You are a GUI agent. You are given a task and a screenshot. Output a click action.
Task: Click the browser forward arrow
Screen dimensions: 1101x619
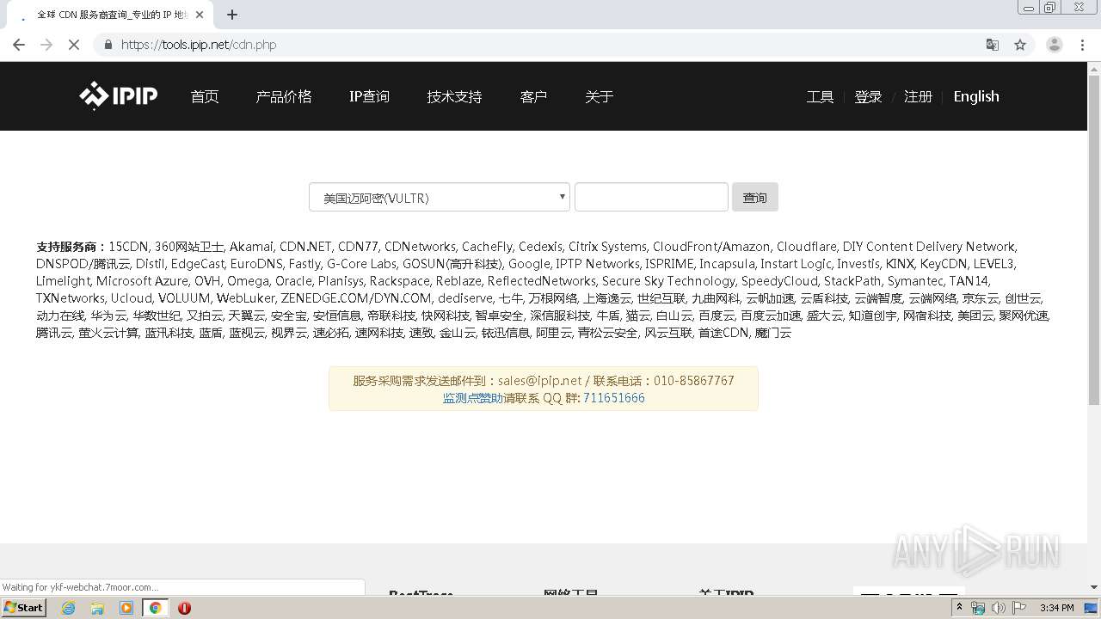[46, 45]
